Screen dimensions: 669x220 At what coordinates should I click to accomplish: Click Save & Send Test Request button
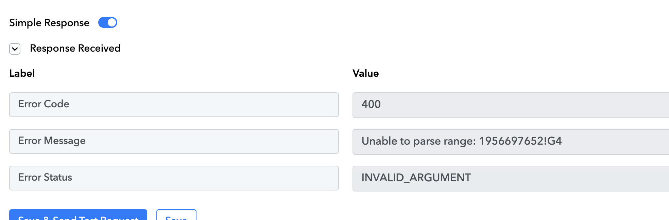coord(78,215)
